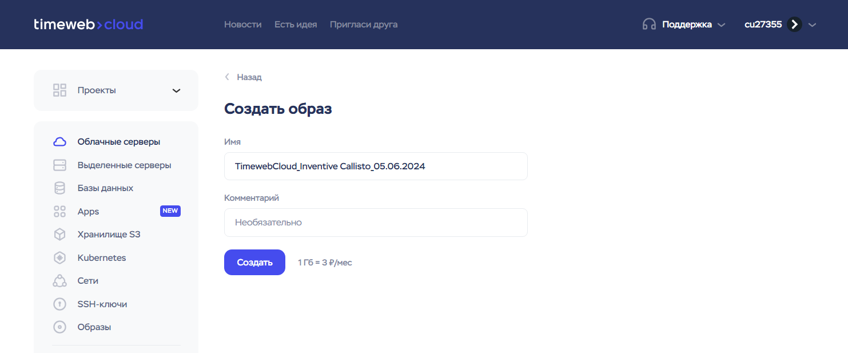The height and width of the screenshot is (353, 848).
Task: Click the Образы disc icon
Action: click(59, 327)
